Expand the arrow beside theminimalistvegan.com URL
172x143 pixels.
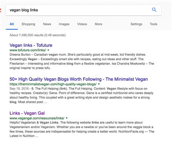tap(99, 84)
